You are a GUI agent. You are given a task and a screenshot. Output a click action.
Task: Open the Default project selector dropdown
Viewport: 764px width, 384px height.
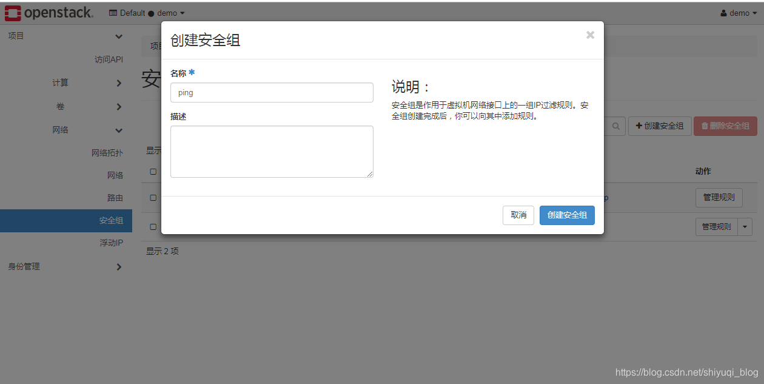coord(147,12)
